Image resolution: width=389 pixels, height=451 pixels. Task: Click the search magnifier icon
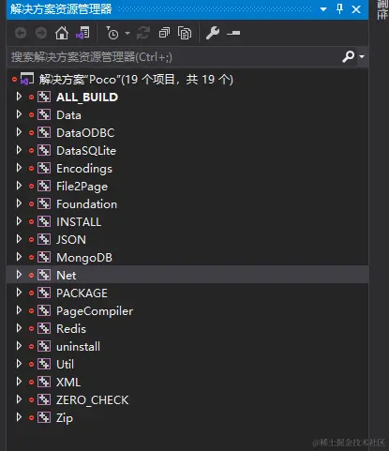(x=349, y=56)
